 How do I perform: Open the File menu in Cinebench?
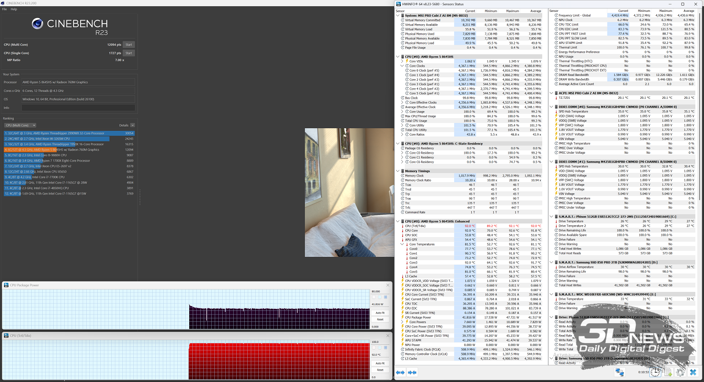[4, 9]
